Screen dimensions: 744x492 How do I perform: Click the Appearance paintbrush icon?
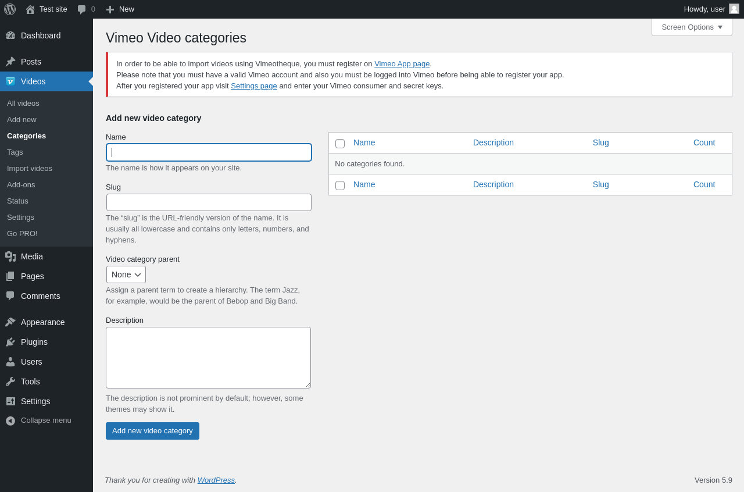[x=10, y=322]
